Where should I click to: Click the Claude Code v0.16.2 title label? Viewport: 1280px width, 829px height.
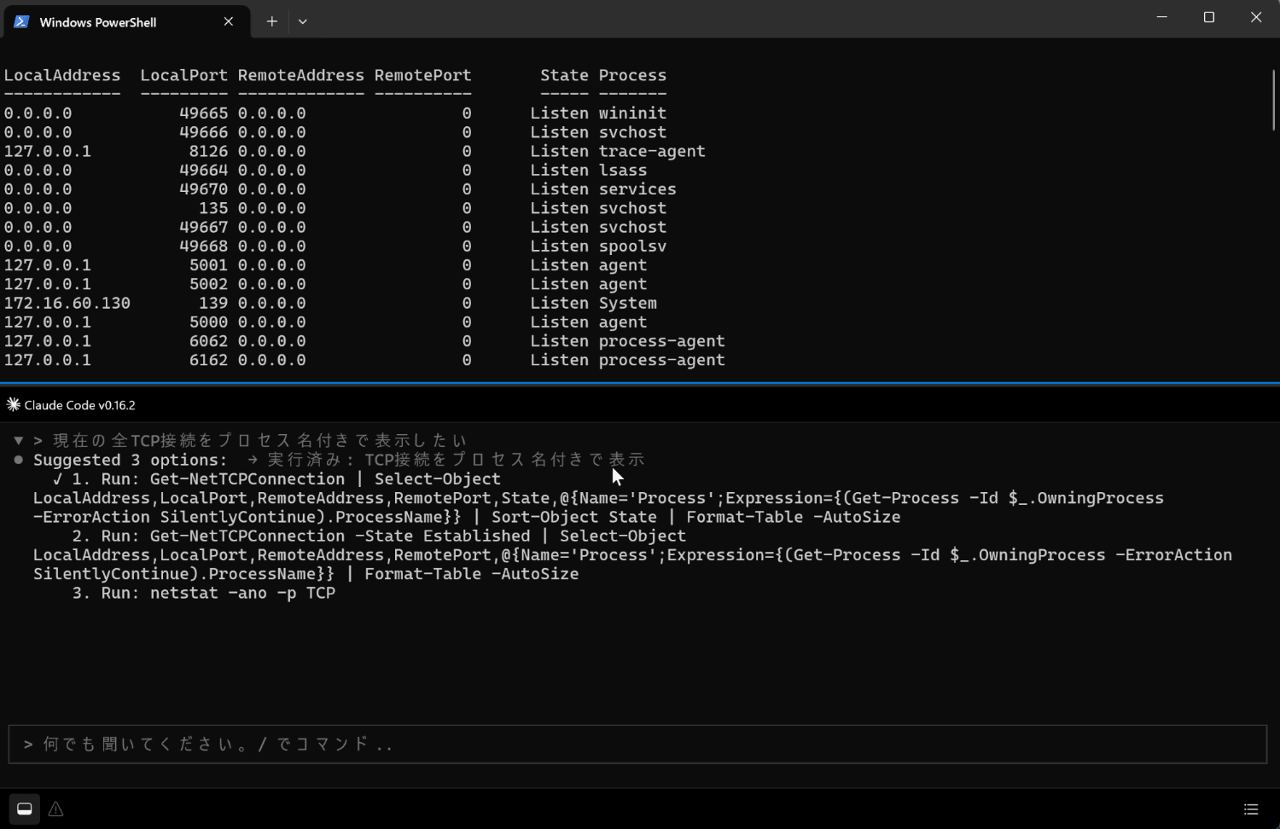coord(79,405)
